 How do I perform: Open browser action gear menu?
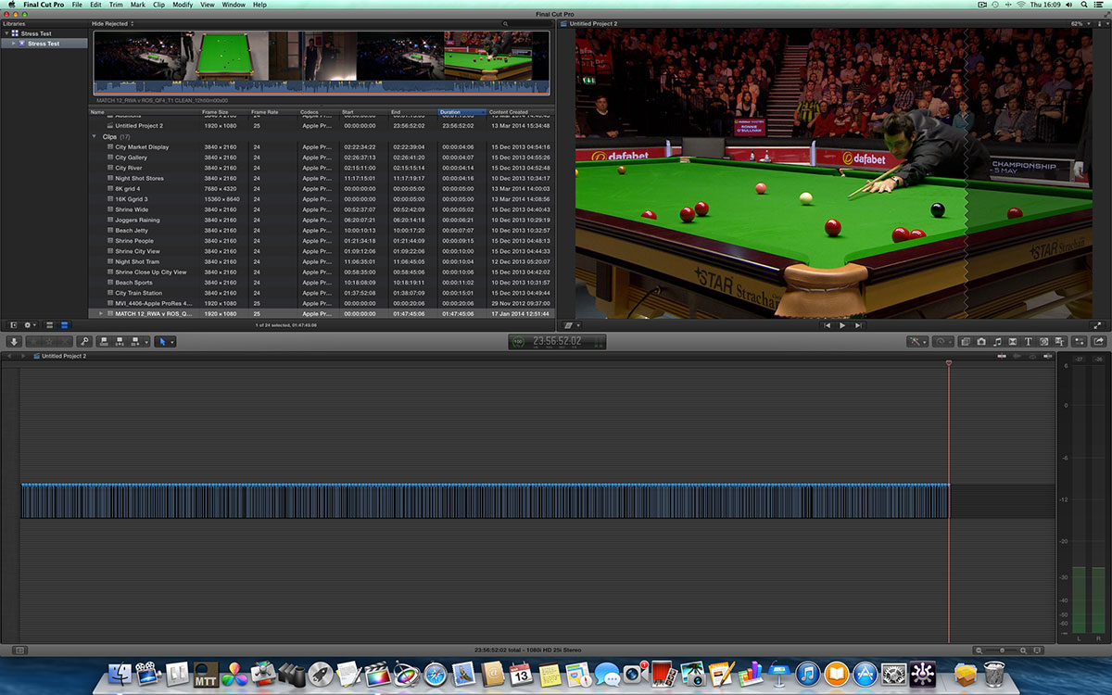click(30, 325)
